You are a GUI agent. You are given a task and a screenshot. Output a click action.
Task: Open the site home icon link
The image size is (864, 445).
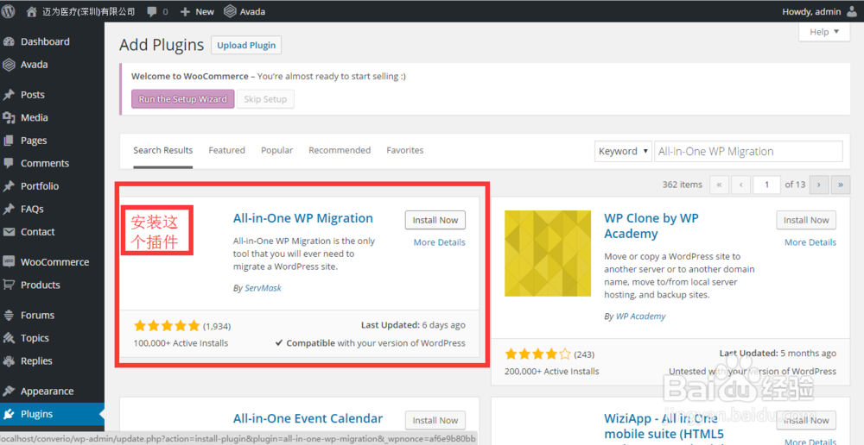coord(32,11)
